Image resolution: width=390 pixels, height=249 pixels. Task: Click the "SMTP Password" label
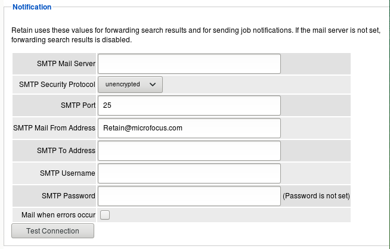(69, 196)
